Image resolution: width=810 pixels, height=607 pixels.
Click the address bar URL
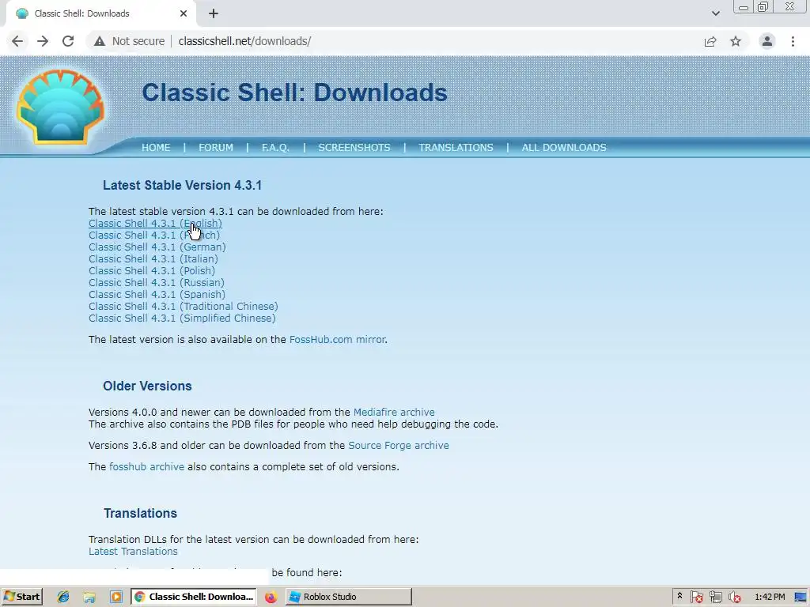[x=244, y=41]
